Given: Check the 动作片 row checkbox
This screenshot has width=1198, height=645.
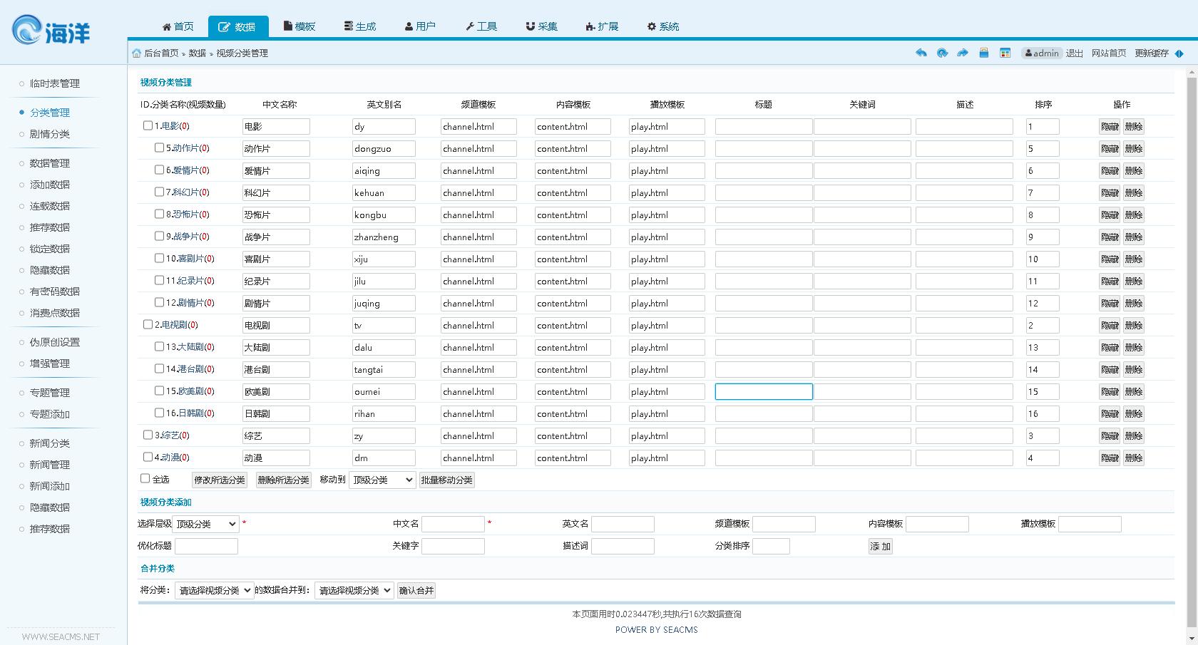Looking at the screenshot, I should coord(159,148).
